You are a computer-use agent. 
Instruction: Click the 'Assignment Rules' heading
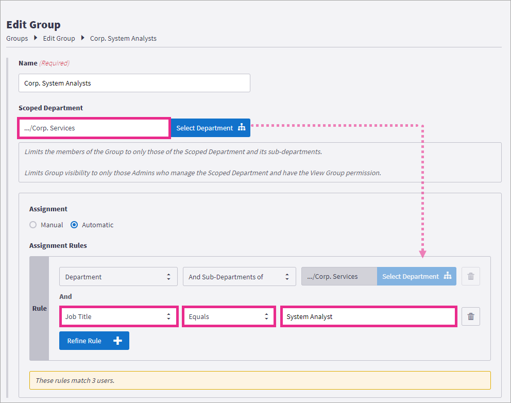58,245
